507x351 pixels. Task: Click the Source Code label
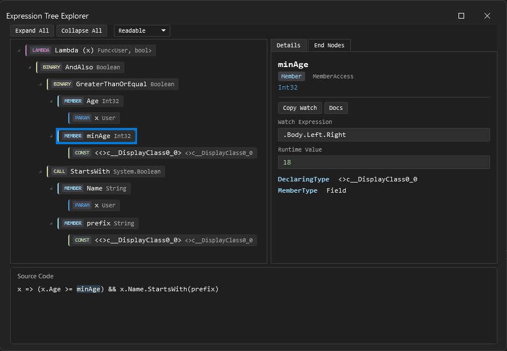tap(35, 277)
